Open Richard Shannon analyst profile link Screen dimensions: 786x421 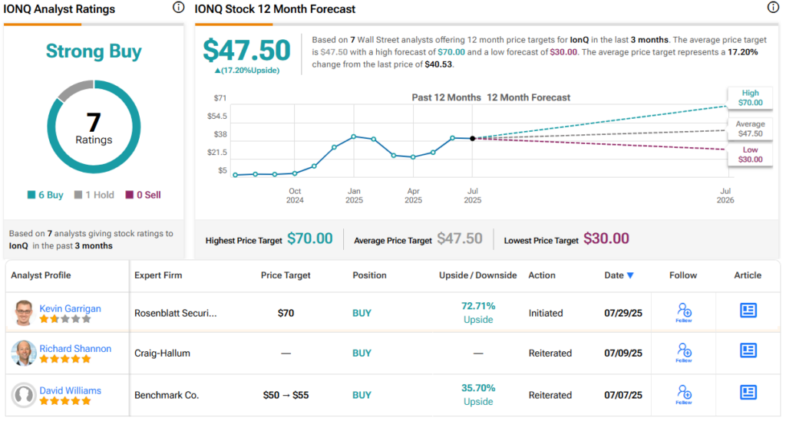coord(75,349)
